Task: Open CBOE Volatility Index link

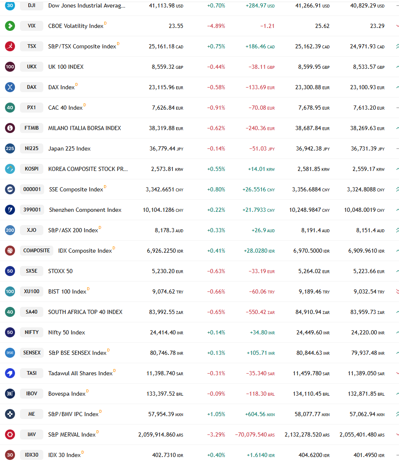Action: point(76,26)
